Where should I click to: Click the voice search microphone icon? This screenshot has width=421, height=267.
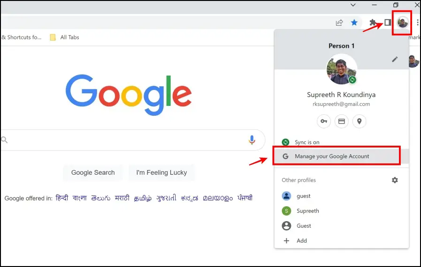(x=252, y=140)
